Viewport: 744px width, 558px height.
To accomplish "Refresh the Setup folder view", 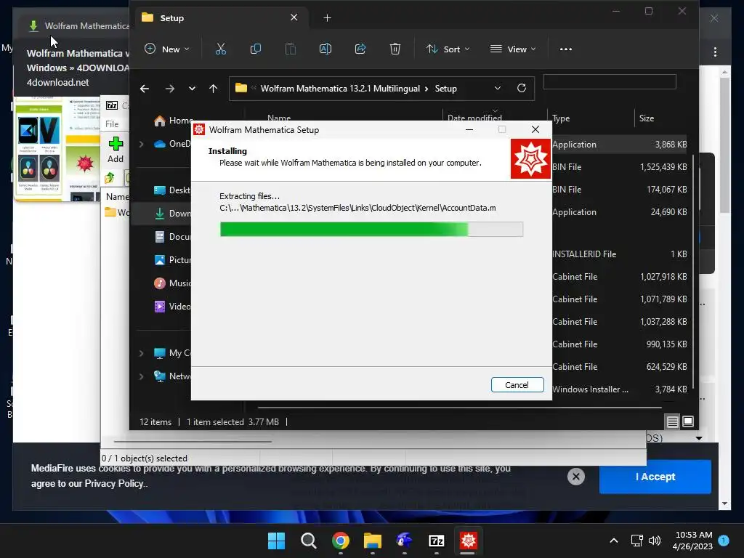I will pos(522,88).
